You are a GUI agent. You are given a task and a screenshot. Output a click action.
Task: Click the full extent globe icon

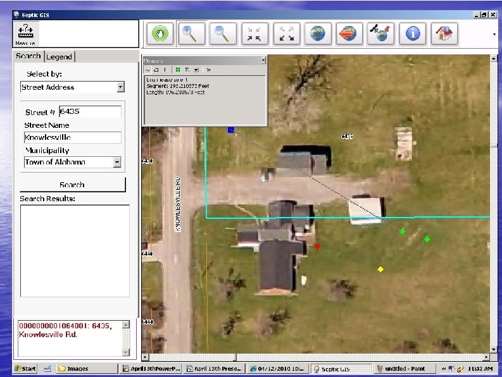coord(318,34)
